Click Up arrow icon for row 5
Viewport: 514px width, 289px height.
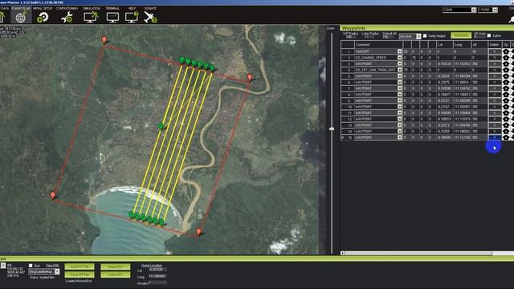(x=506, y=76)
